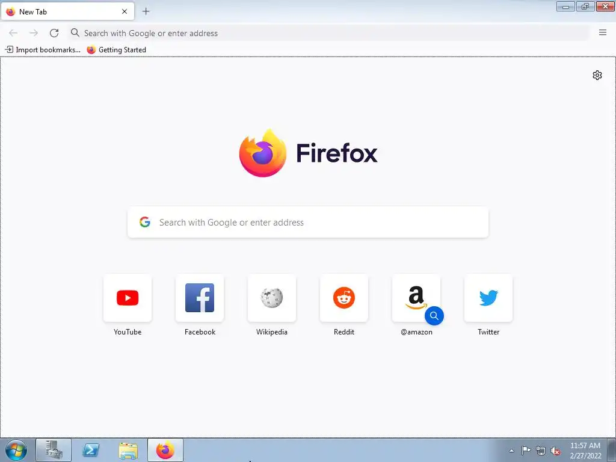Click the center Google search box
The image size is (616, 462).
coord(308,223)
